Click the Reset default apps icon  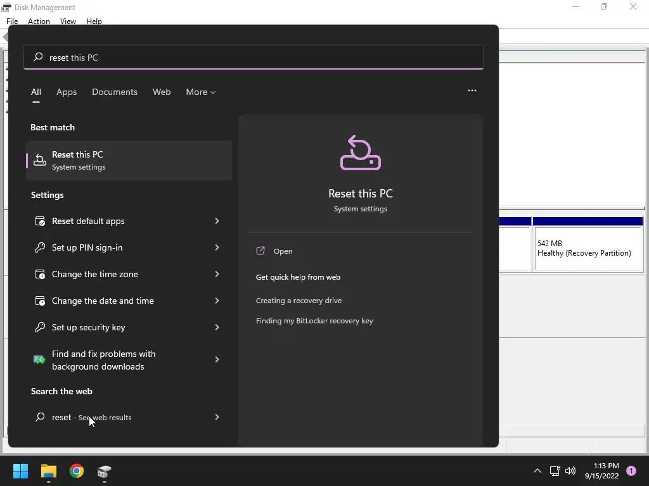[x=40, y=221]
